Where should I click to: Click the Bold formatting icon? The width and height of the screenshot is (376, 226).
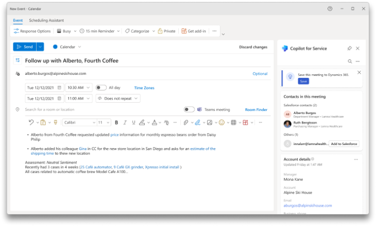[x=116, y=122]
